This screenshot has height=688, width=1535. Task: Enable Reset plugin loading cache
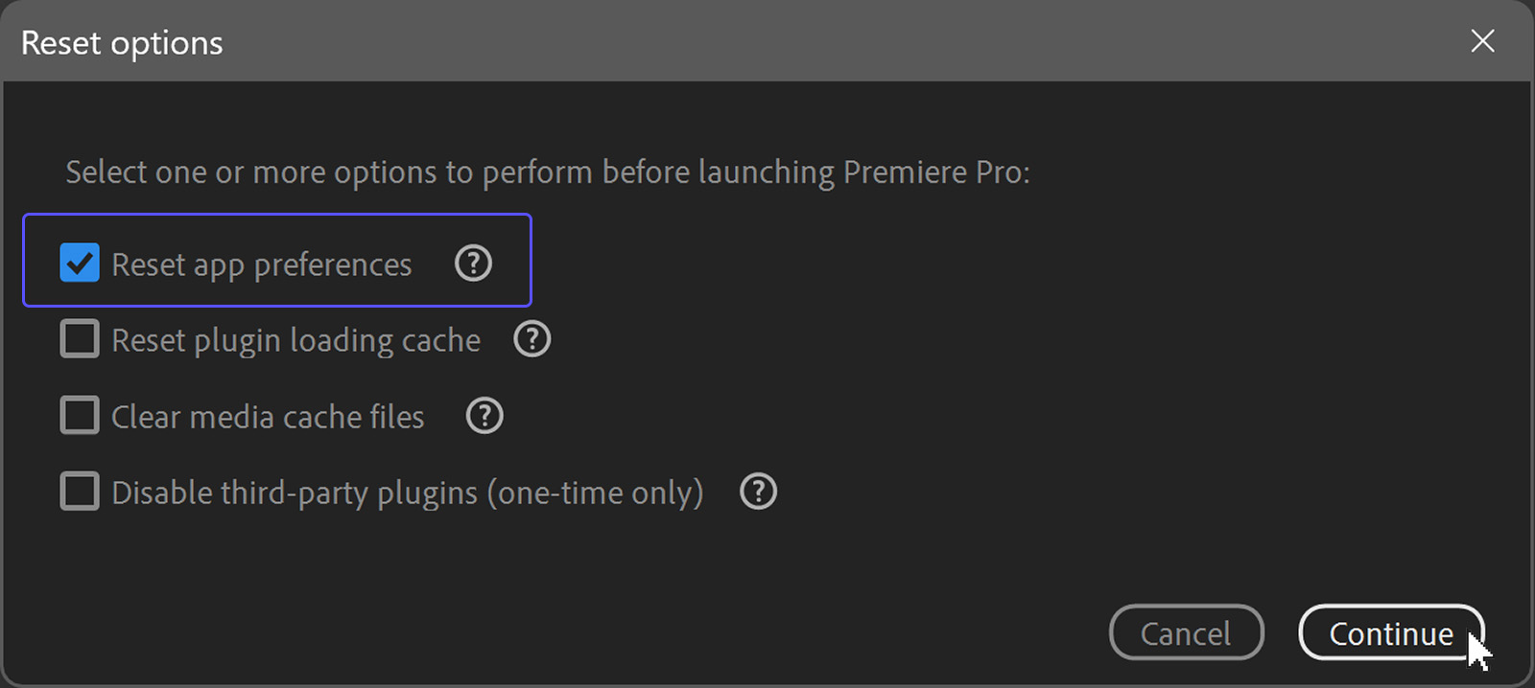[x=81, y=338]
